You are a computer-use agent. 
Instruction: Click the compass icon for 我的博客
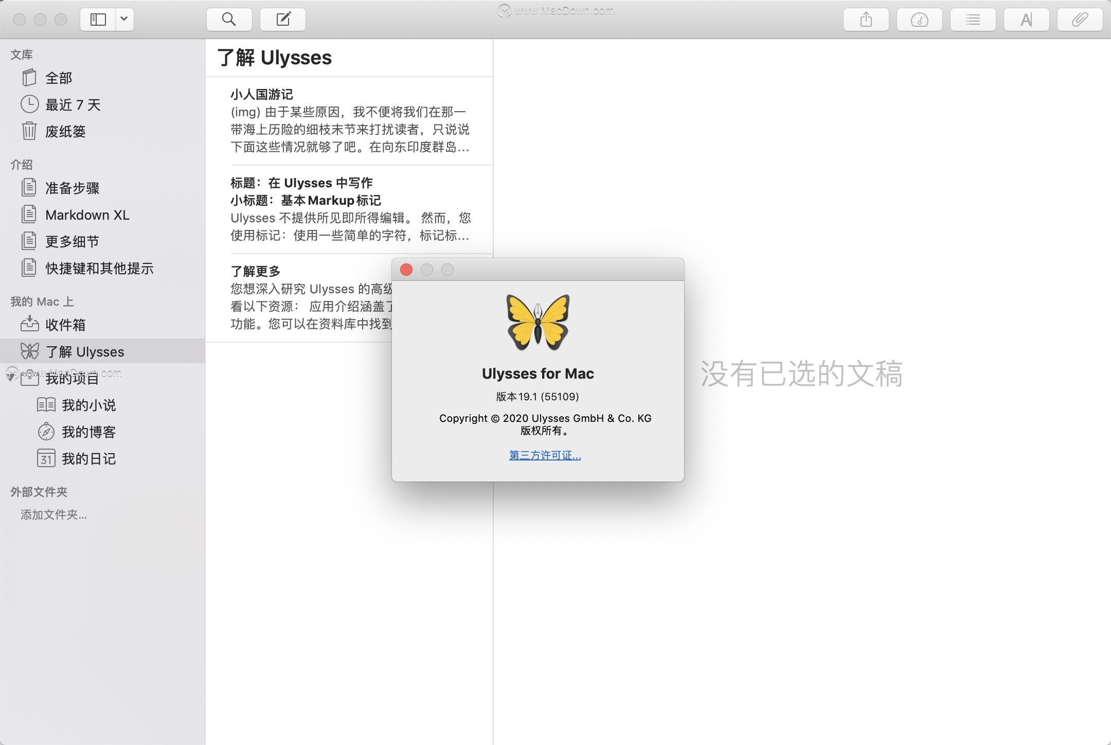46,431
